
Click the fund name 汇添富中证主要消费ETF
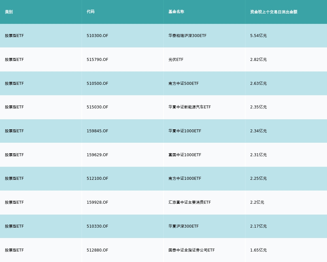pyautogui.click(x=190, y=202)
